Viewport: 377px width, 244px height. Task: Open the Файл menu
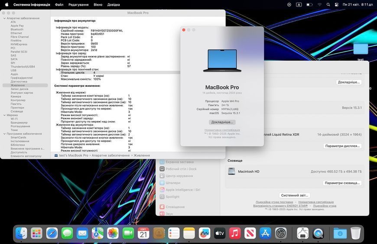59,5
